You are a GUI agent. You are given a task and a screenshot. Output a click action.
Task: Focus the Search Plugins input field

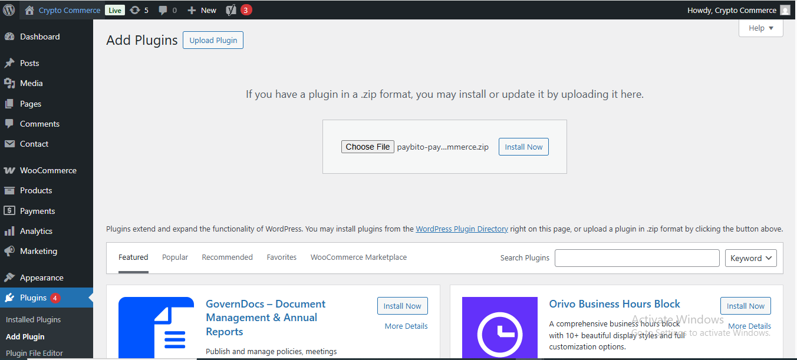click(x=637, y=258)
